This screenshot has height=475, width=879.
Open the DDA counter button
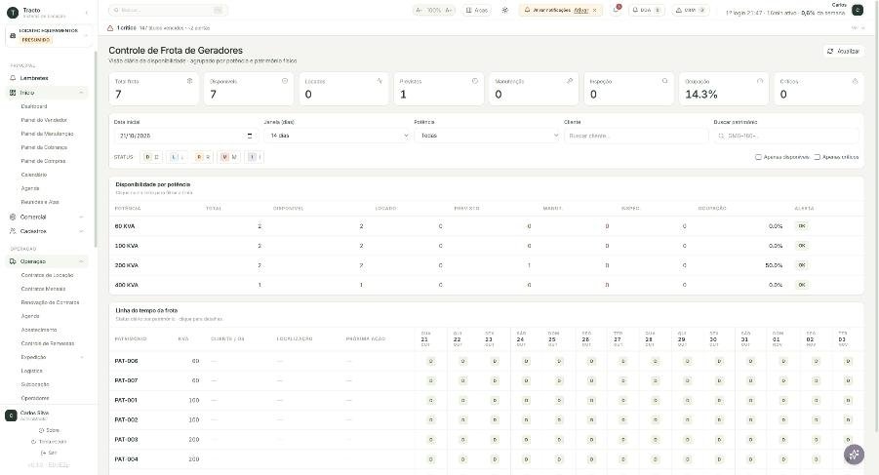point(647,10)
